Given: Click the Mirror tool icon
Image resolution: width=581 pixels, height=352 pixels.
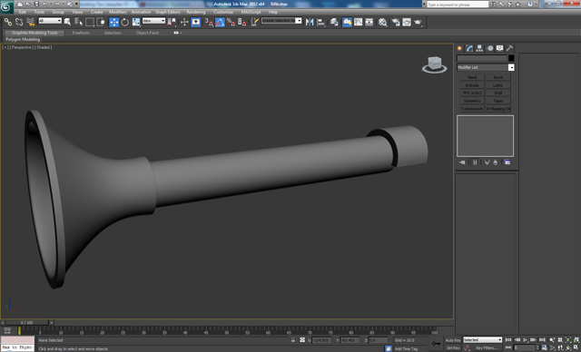Looking at the screenshot, I should [x=310, y=22].
